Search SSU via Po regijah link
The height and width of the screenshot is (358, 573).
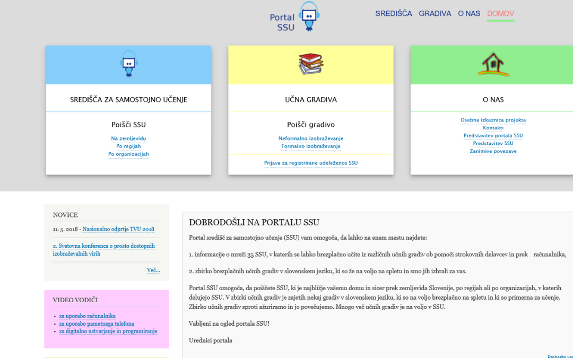tap(128, 146)
